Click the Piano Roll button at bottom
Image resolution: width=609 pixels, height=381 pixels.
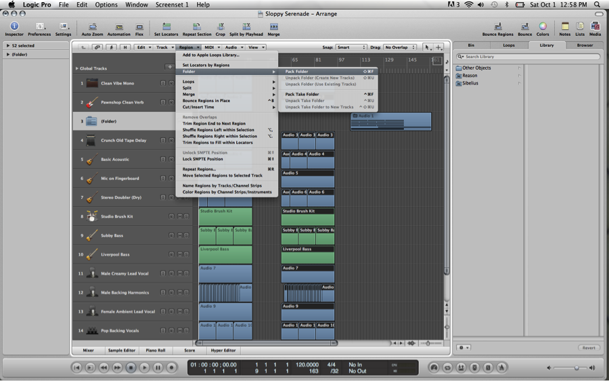coord(156,351)
